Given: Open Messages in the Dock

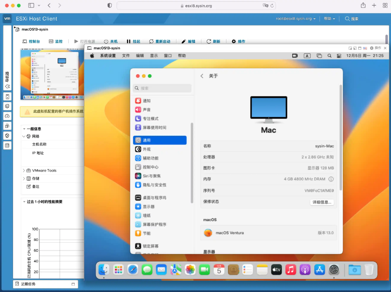Looking at the screenshot, I should (147, 270).
